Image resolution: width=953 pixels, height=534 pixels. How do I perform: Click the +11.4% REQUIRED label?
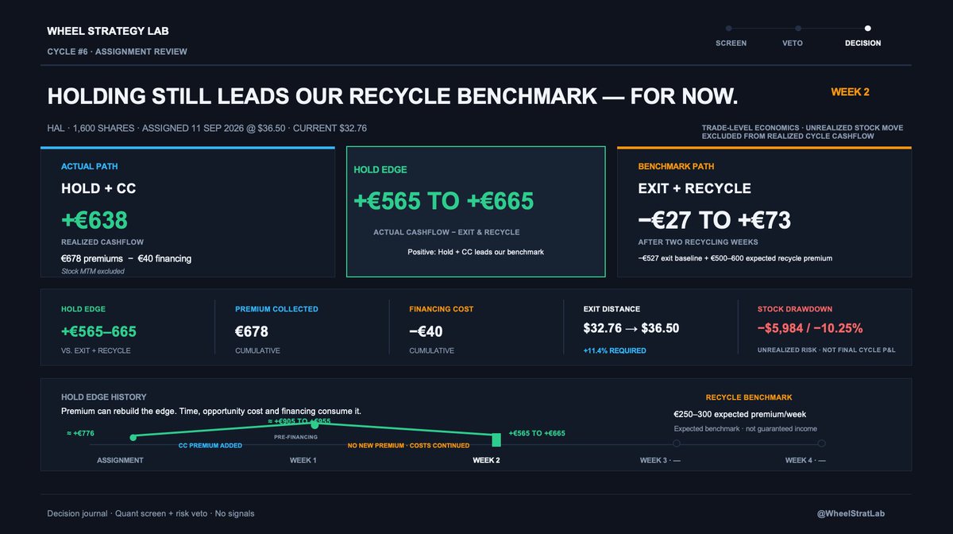615,350
